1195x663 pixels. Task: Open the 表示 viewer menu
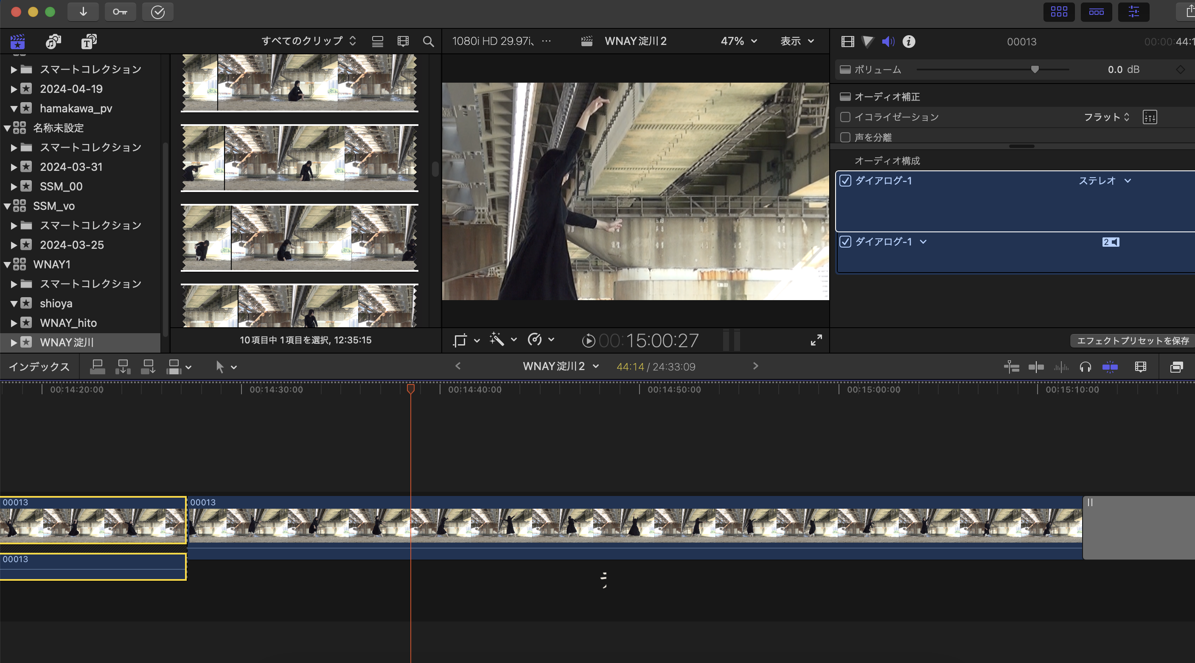[797, 41]
